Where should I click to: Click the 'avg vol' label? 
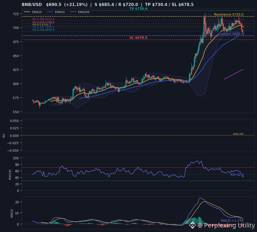tap(238, 134)
